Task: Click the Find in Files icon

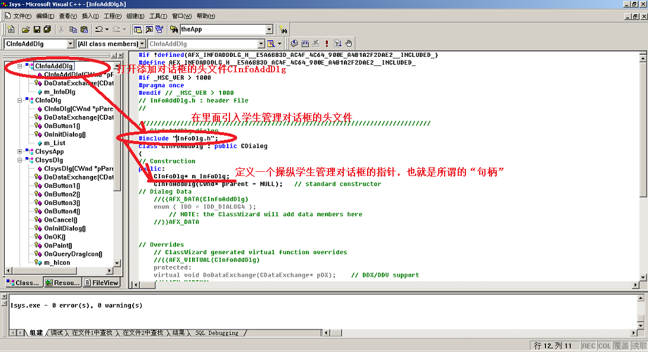Action: 174,30
